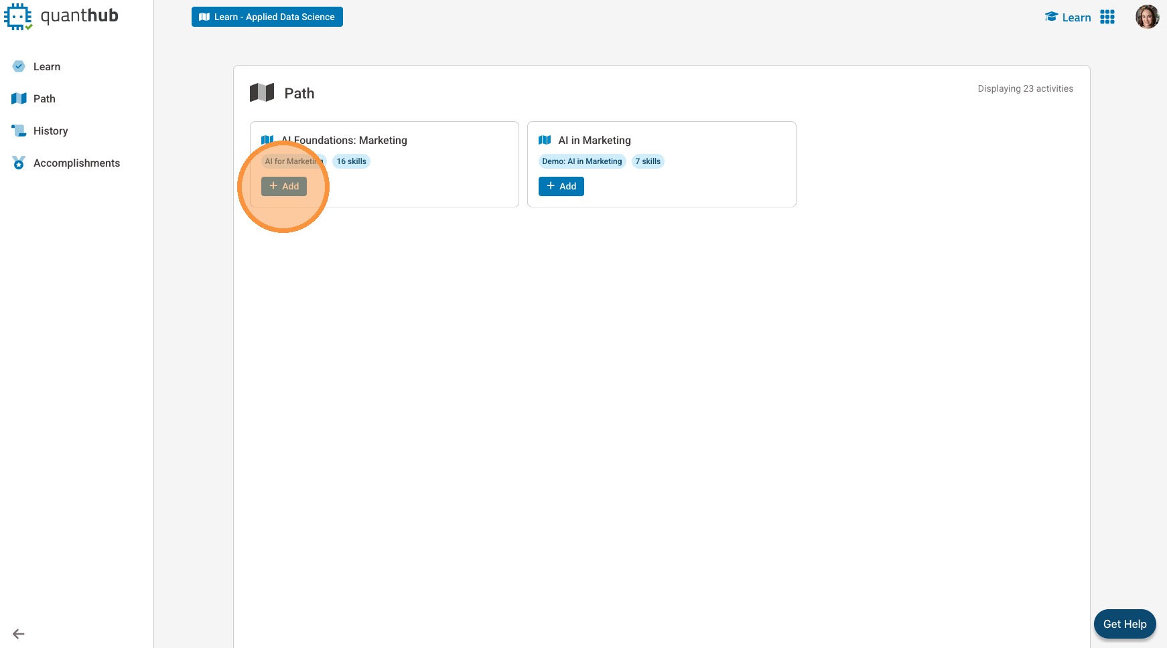This screenshot has width=1167, height=648.
Task: Add the AI in Marketing path
Action: coord(561,186)
